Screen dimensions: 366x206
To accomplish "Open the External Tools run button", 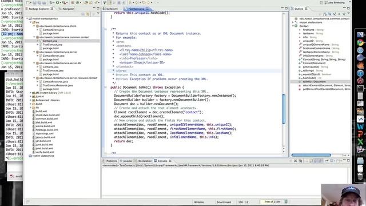I will (x=64, y=2).
